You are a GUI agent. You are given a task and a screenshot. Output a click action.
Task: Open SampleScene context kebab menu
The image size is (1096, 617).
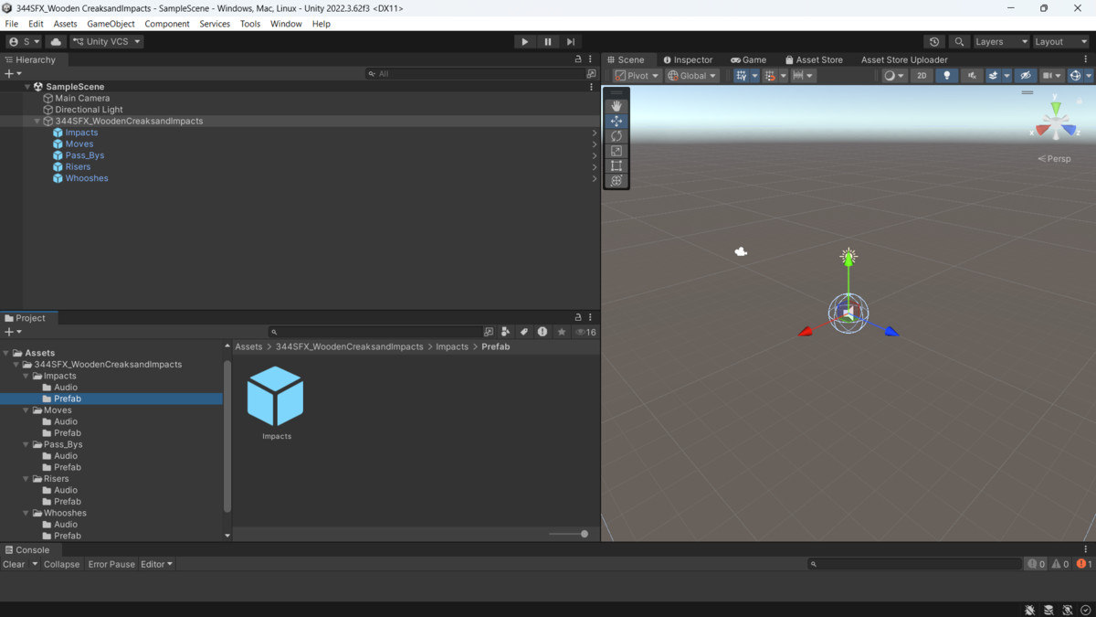click(591, 87)
